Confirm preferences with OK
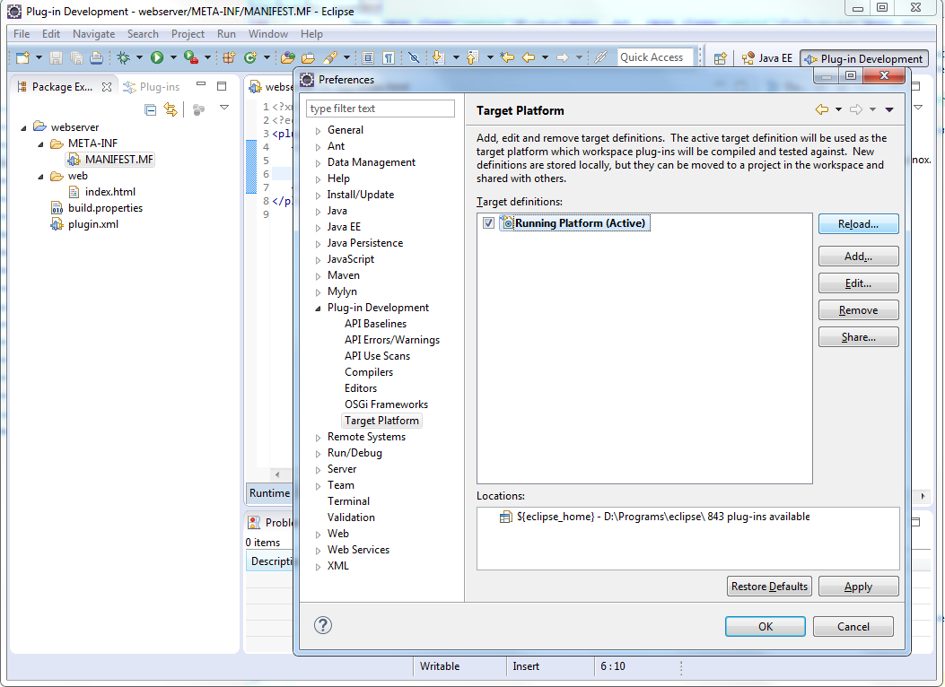This screenshot has width=945, height=687. (x=766, y=626)
